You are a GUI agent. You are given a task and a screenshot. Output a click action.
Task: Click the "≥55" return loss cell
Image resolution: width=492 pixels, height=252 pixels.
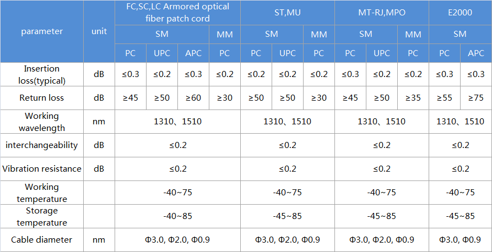click(x=444, y=98)
